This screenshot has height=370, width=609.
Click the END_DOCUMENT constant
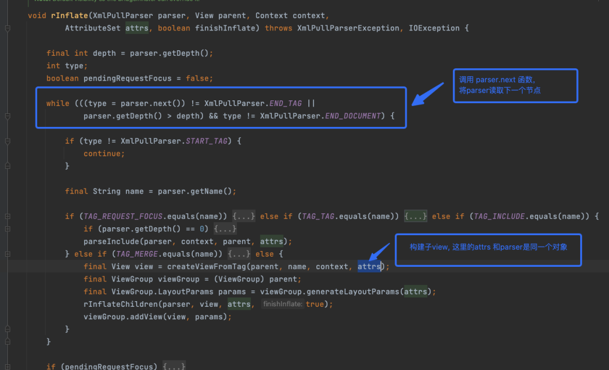pos(352,116)
